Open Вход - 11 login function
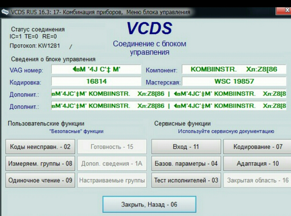 coord(186,147)
